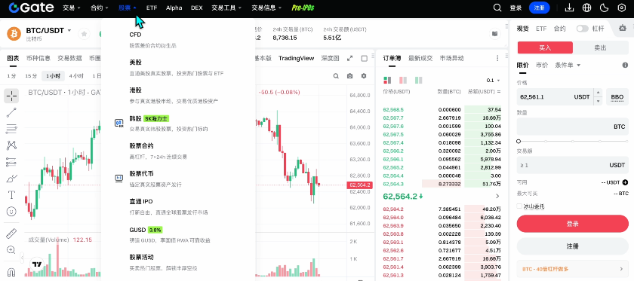Screen dimensions: 634x281
Task: Open chart settings gear icon
Action: tap(364, 76)
